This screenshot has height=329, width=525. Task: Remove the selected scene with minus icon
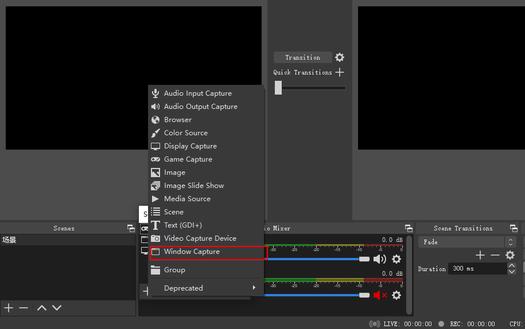(24, 308)
